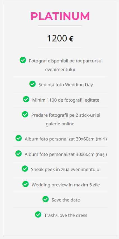Click the Wedding preview în maxim 5 zile text
The height and width of the screenshot is (239, 119).
(x=66, y=185)
